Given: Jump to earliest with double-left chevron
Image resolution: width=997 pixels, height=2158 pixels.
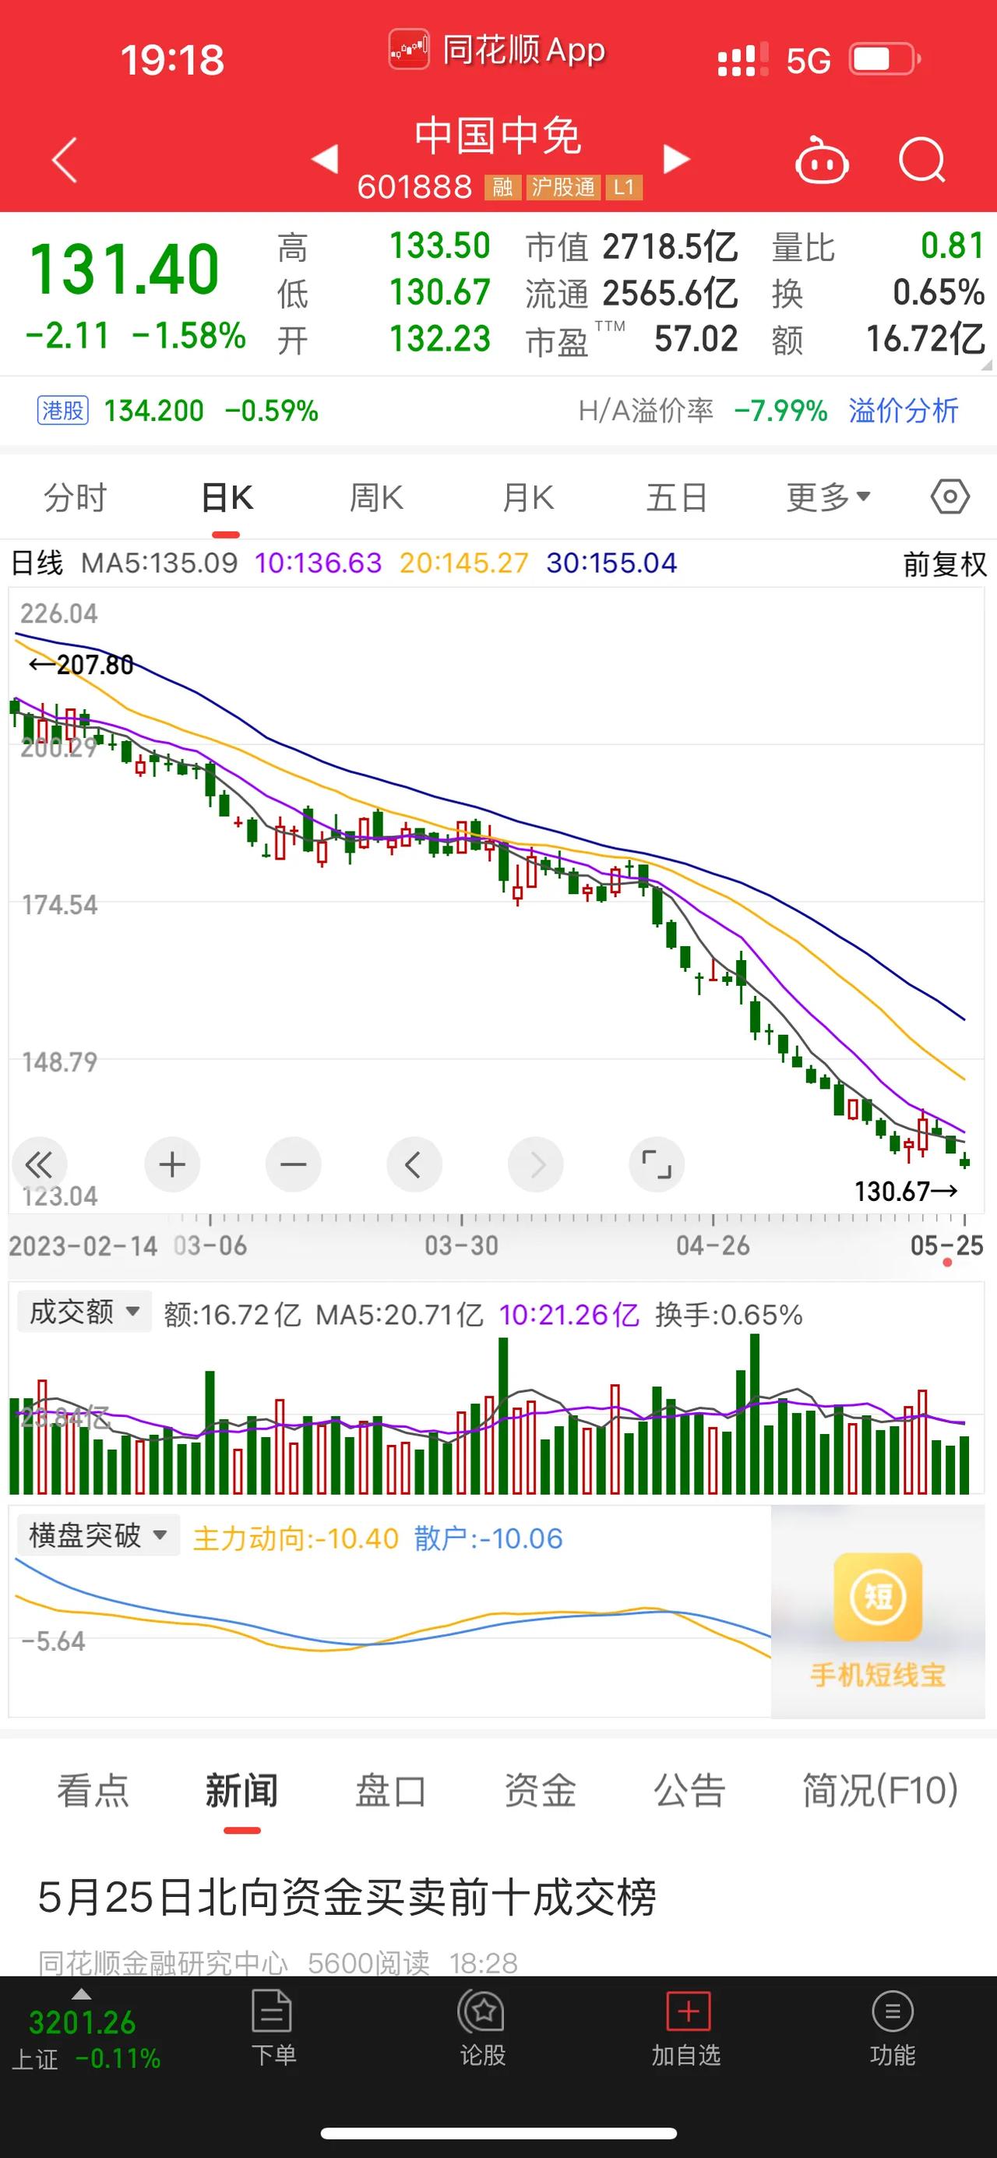Looking at the screenshot, I should pyautogui.click(x=38, y=1164).
